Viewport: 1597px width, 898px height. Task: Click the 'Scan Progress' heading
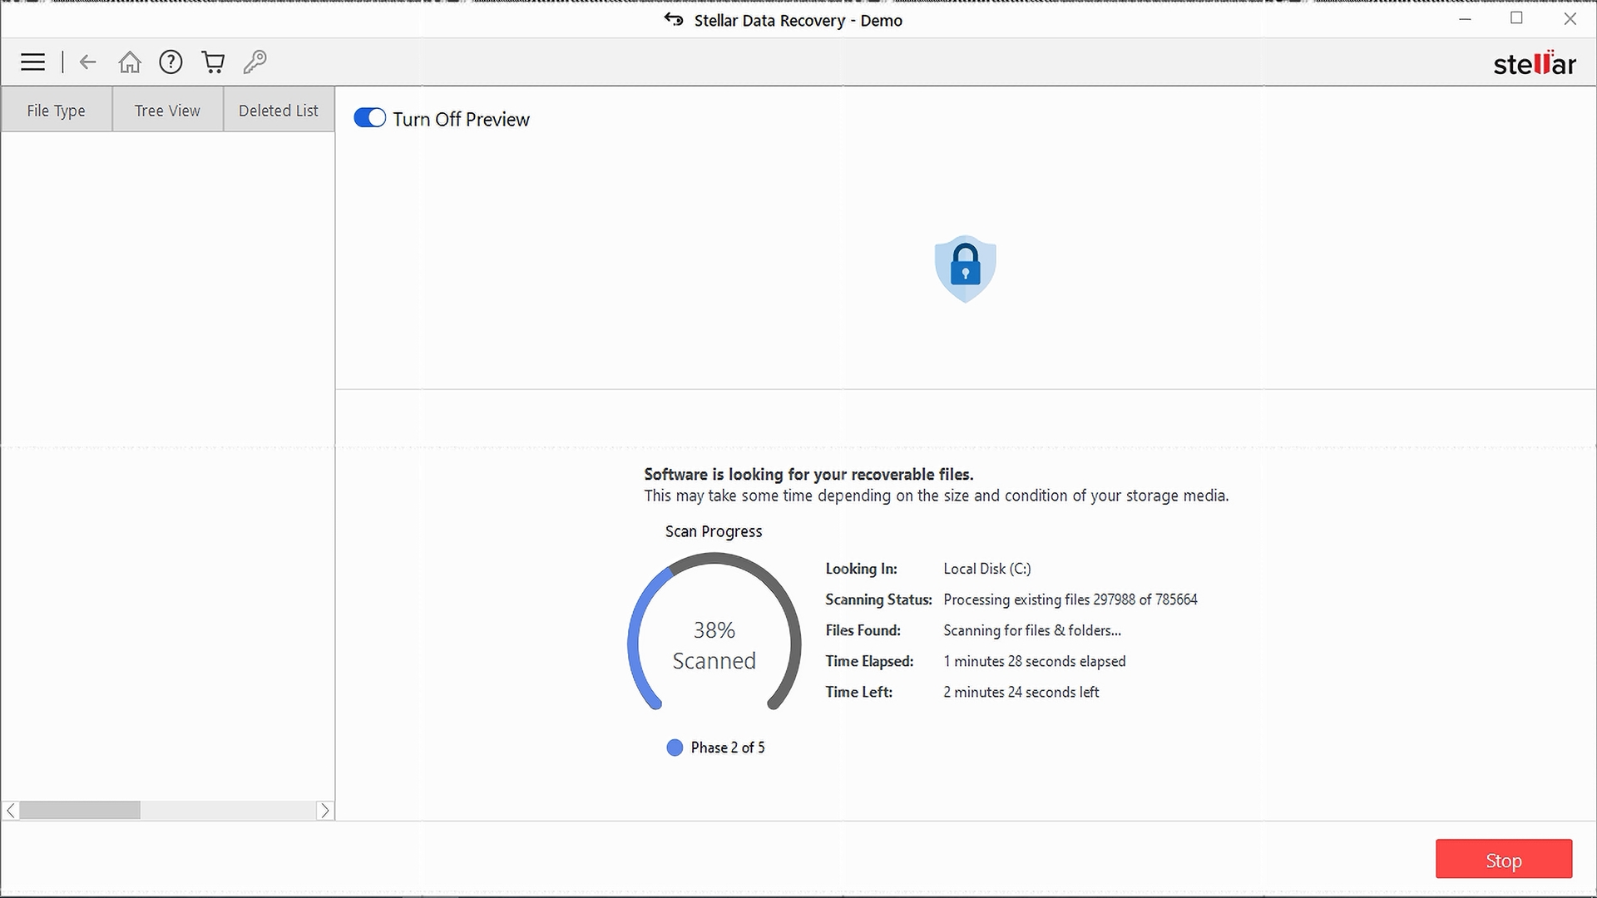click(x=714, y=531)
